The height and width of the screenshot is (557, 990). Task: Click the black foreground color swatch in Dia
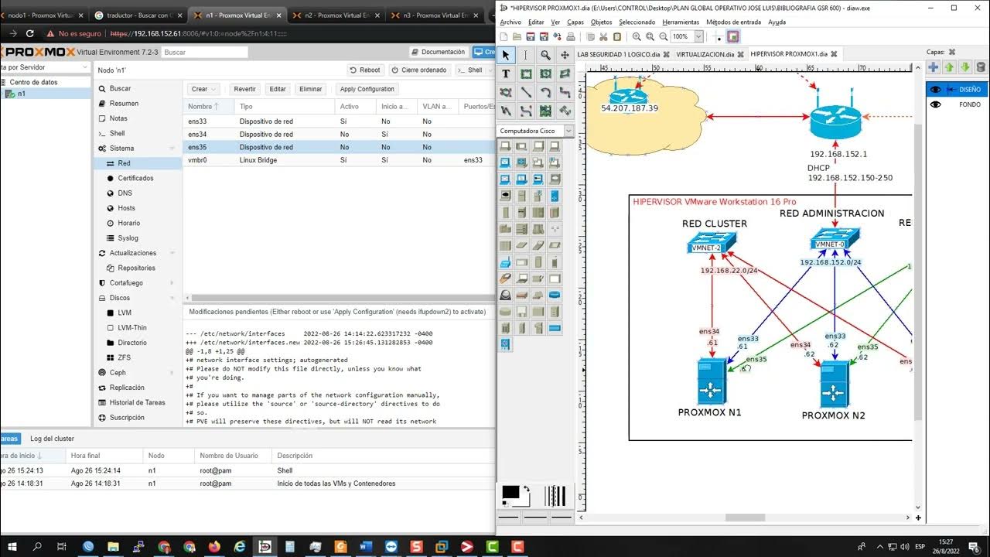coord(510,493)
